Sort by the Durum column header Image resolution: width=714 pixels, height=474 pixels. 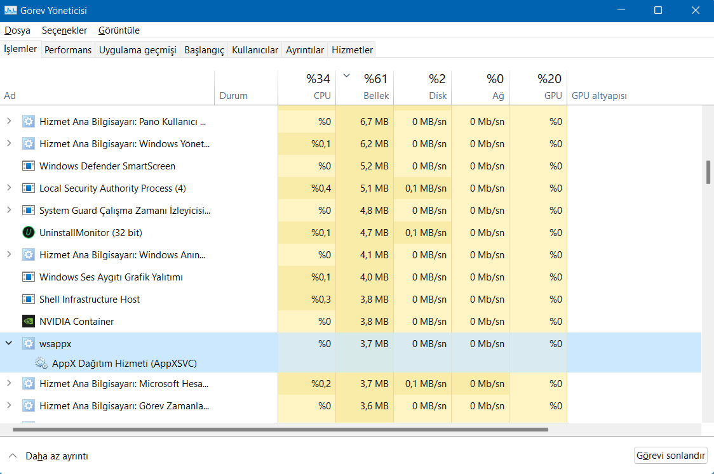[x=246, y=88]
